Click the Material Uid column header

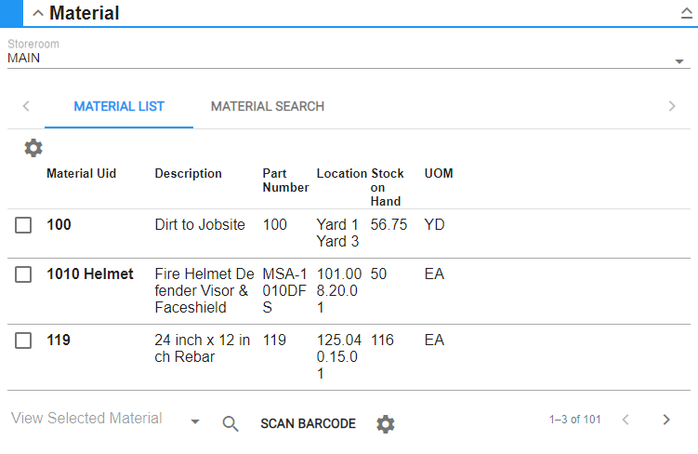[82, 174]
